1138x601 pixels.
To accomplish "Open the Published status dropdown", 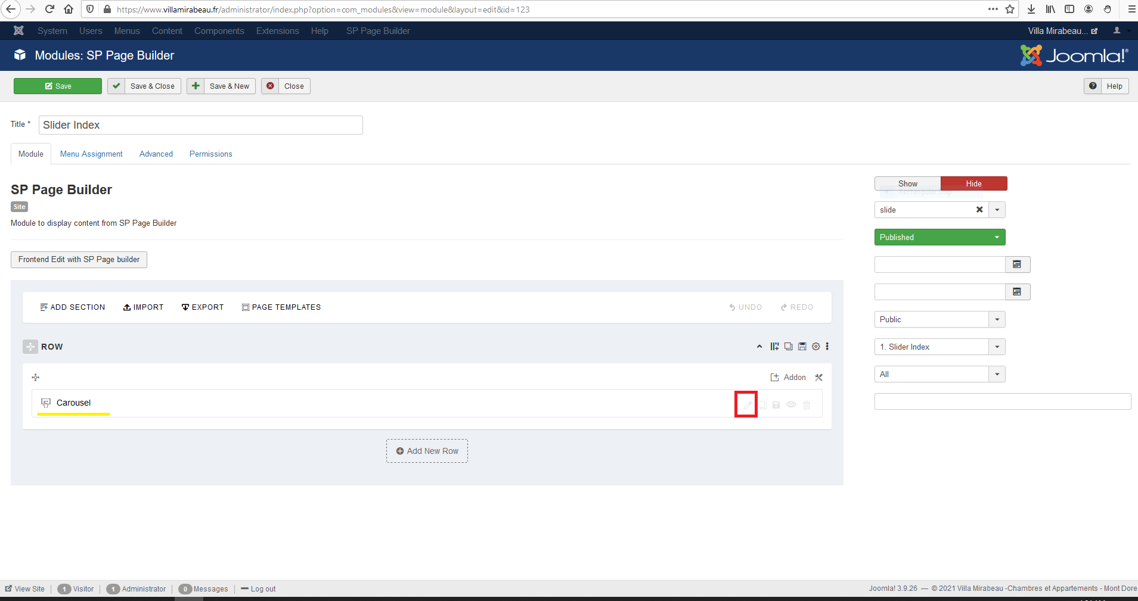I will point(940,237).
